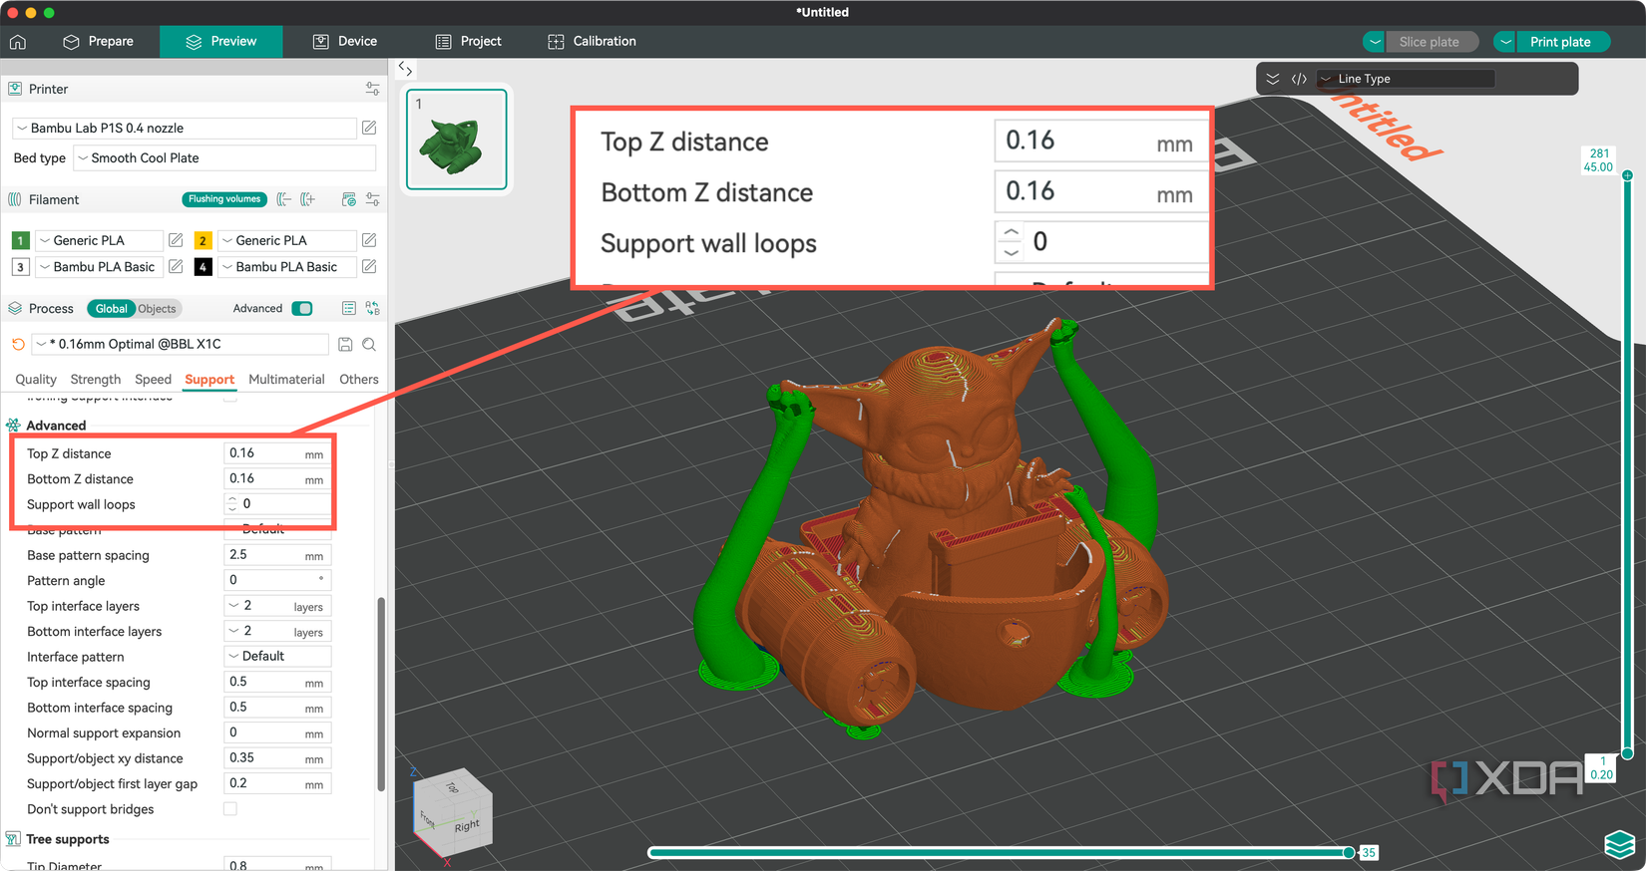This screenshot has height=871, width=1646.
Task: Open filament settings sliders icon
Action: [372, 199]
